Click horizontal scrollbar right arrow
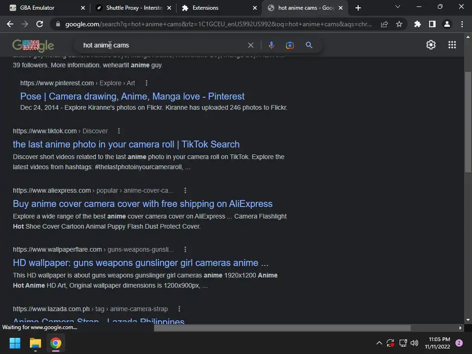This screenshot has height=354, width=472. click(x=460, y=328)
